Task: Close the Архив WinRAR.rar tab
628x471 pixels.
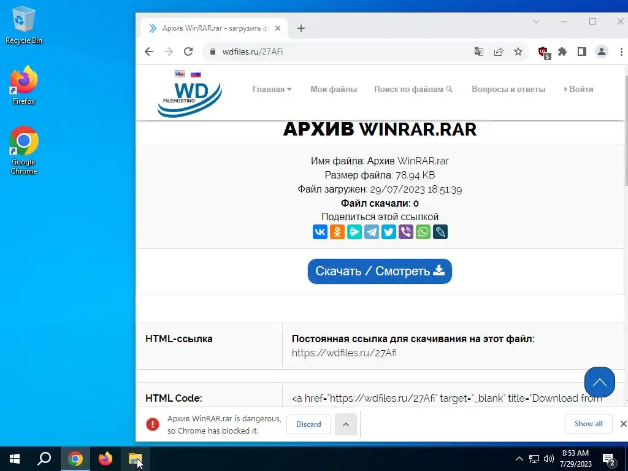Action: coord(278,28)
